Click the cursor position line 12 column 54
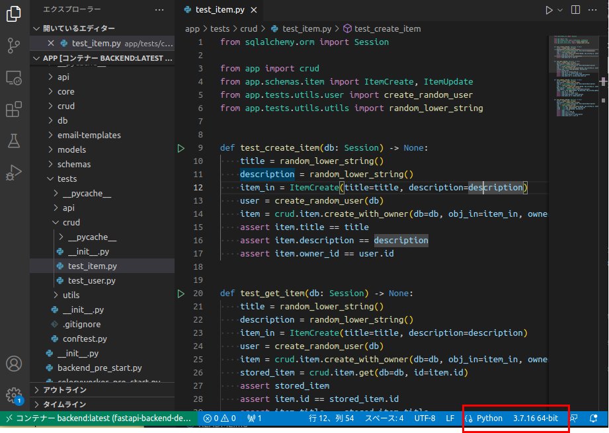Image resolution: width=609 pixels, height=433 pixels. (331, 418)
